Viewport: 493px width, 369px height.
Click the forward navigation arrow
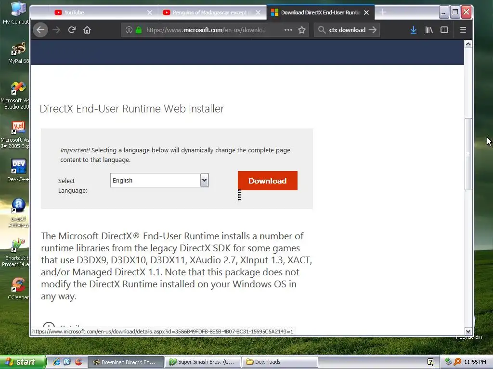(56, 30)
